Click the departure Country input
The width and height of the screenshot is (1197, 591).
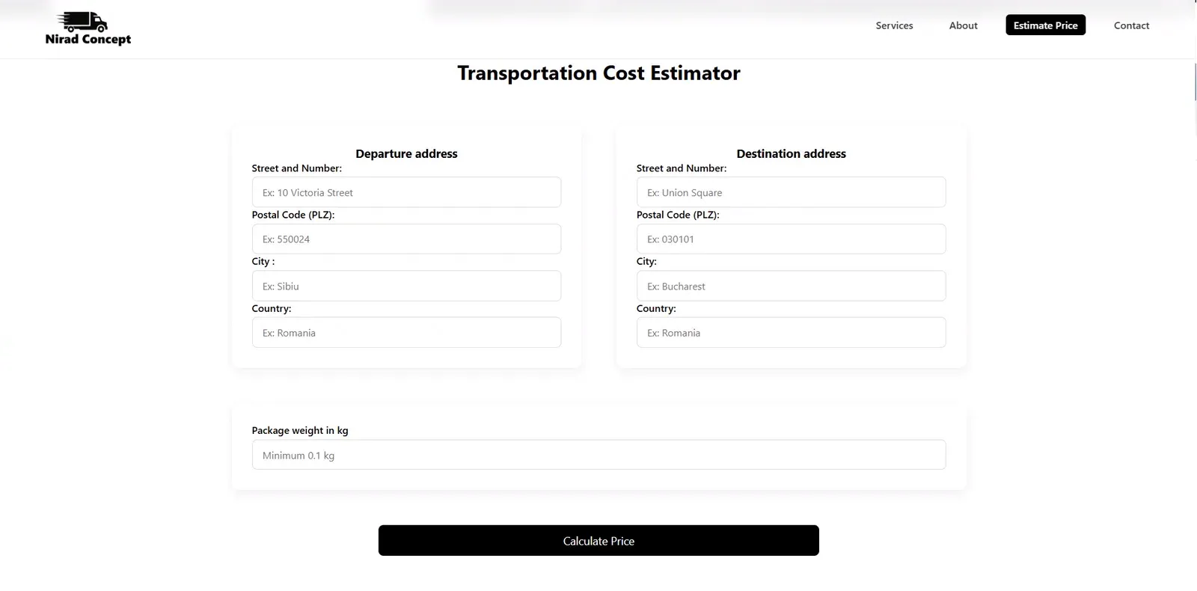pyautogui.click(x=406, y=333)
